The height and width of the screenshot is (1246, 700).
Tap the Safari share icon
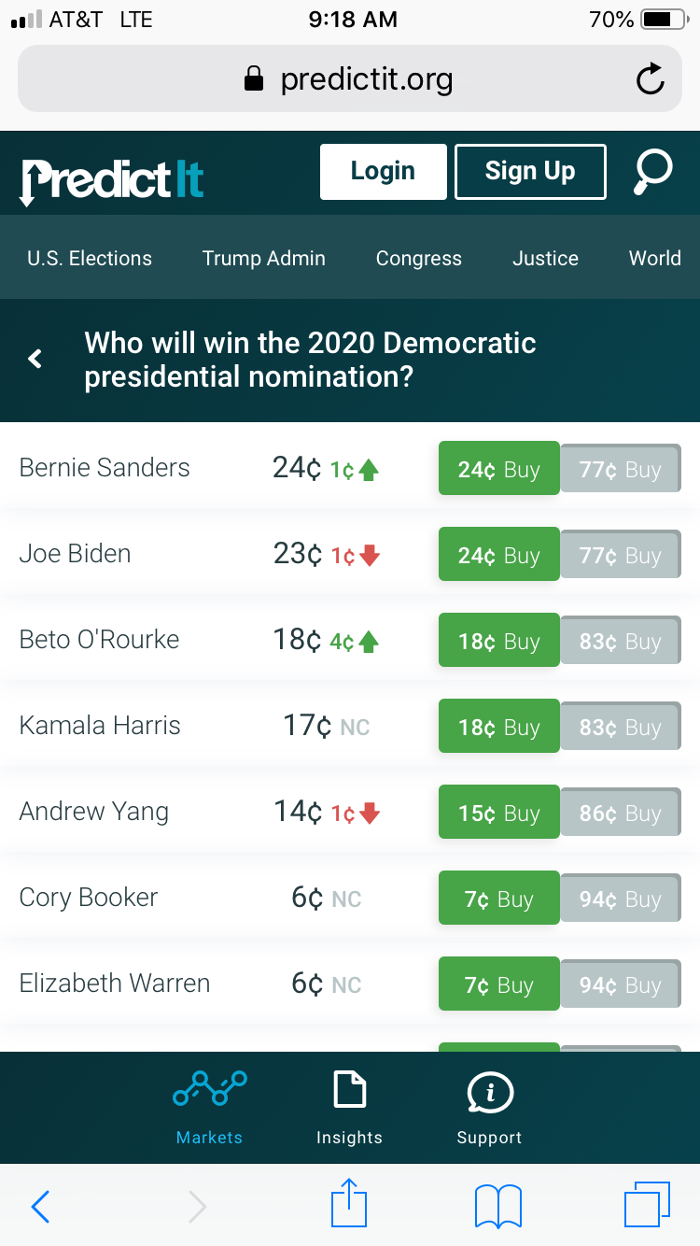349,1204
